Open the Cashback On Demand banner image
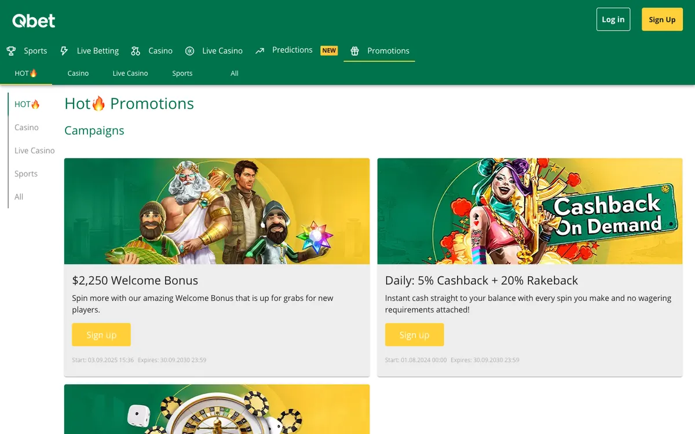The height and width of the screenshot is (434, 695). (530, 211)
